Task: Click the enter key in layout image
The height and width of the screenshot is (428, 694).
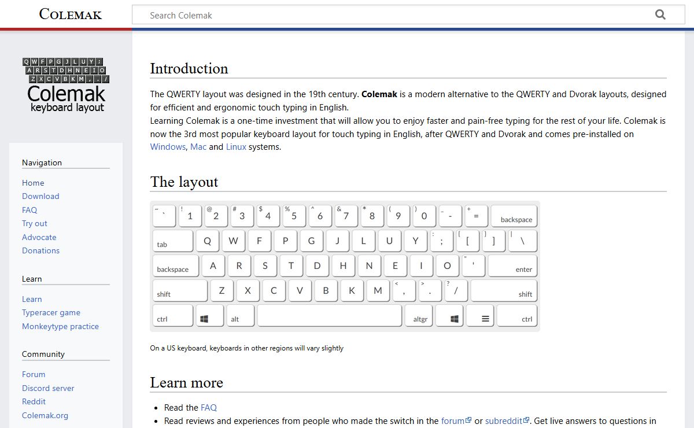Action: 512,266
